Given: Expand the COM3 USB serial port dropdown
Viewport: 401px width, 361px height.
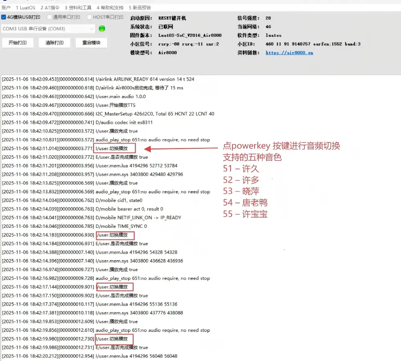Looking at the screenshot, I should click(48, 28).
